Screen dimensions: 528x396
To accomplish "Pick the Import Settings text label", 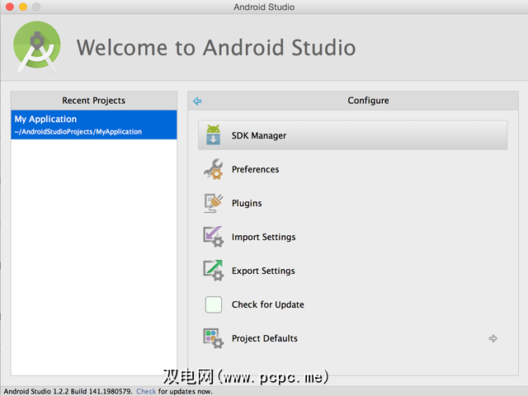I will [263, 237].
